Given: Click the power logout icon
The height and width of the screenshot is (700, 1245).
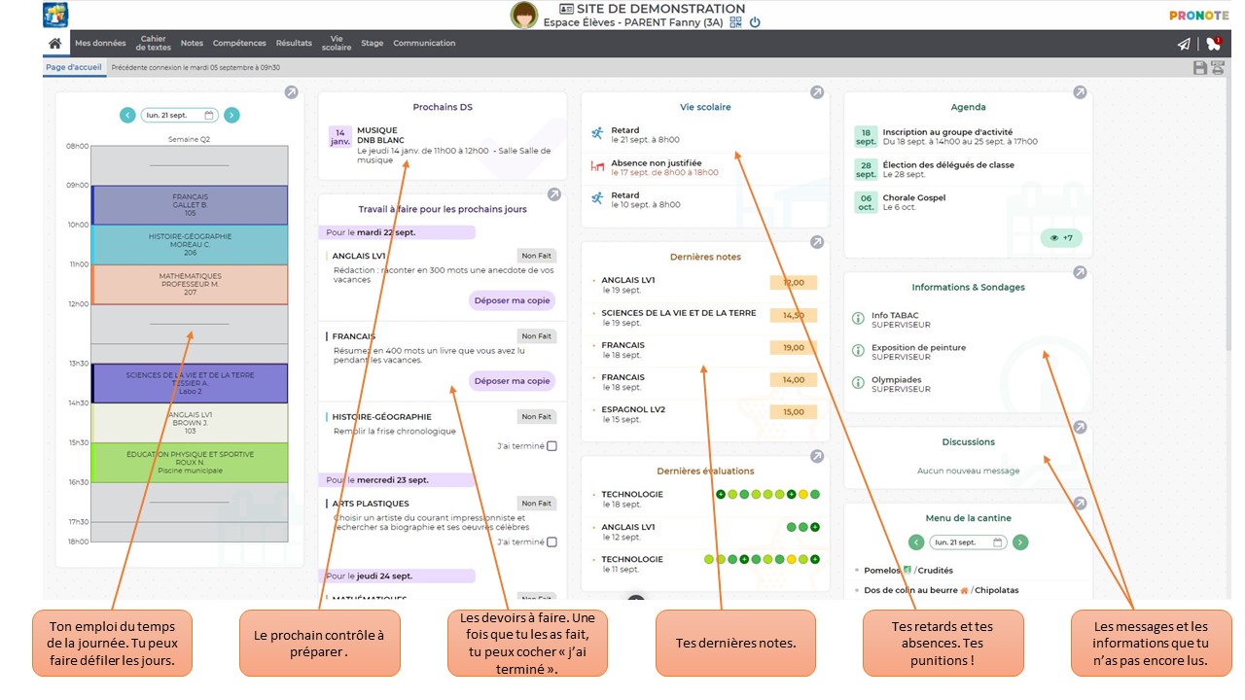Looking at the screenshot, I should pyautogui.click(x=755, y=22).
